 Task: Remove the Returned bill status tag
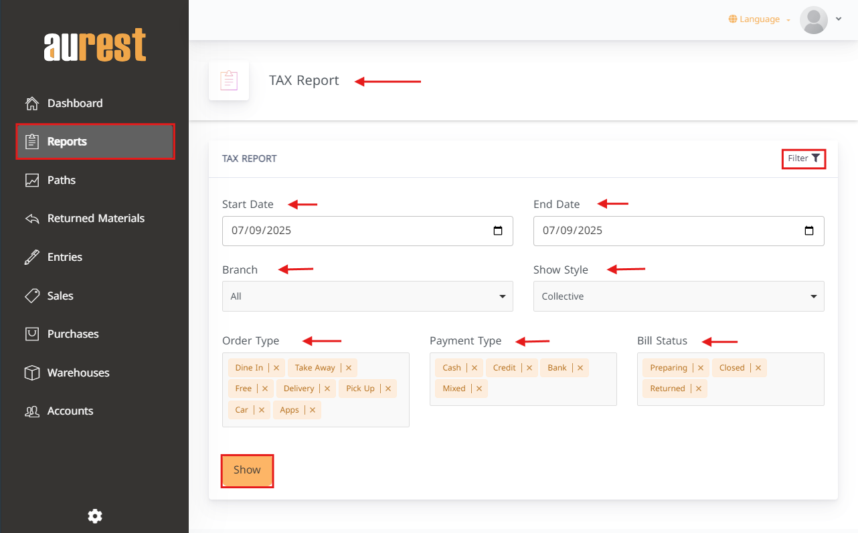coord(698,389)
